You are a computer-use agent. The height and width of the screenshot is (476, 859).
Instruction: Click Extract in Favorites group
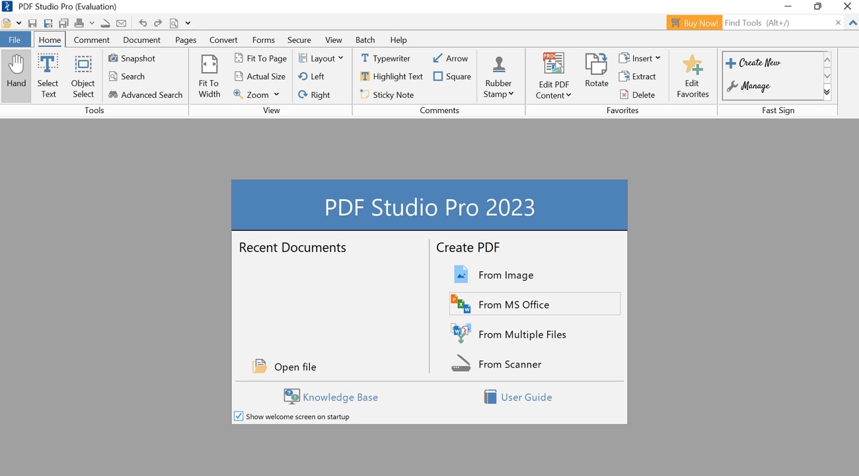point(637,76)
